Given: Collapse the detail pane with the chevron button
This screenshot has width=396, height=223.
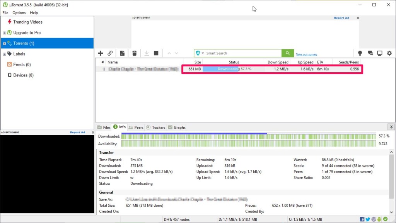Looking at the screenshot, I should [x=391, y=127].
